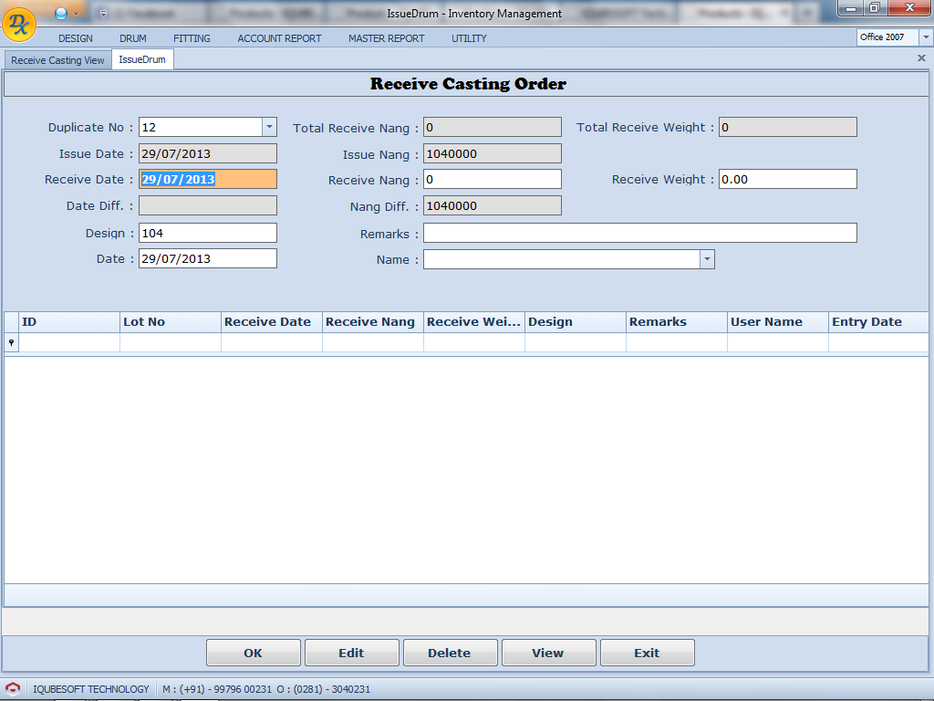Open the DESIGN menu

point(76,38)
